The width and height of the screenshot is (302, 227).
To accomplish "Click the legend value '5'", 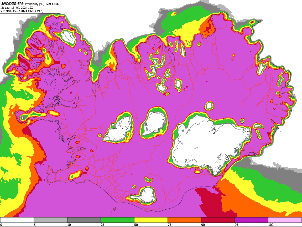I will click(x=35, y=225).
